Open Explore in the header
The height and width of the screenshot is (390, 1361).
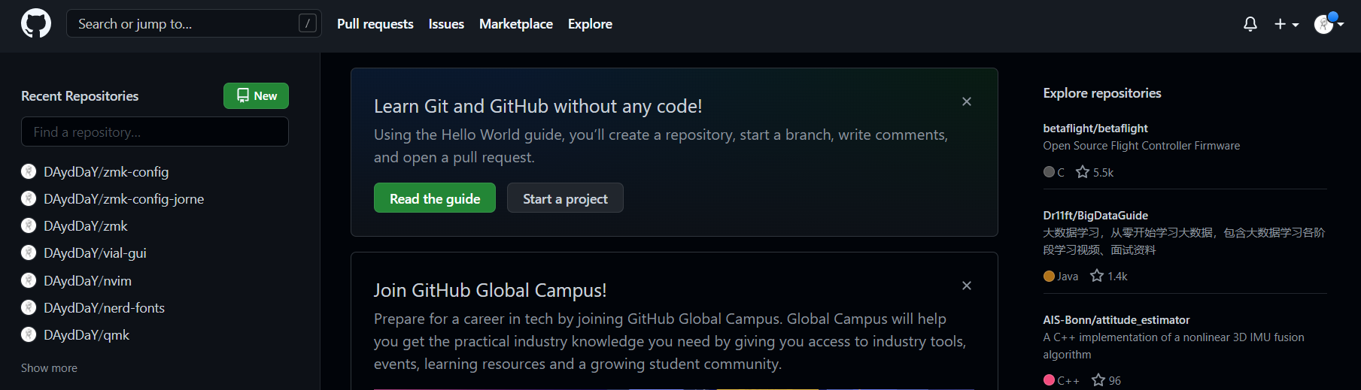click(x=590, y=24)
